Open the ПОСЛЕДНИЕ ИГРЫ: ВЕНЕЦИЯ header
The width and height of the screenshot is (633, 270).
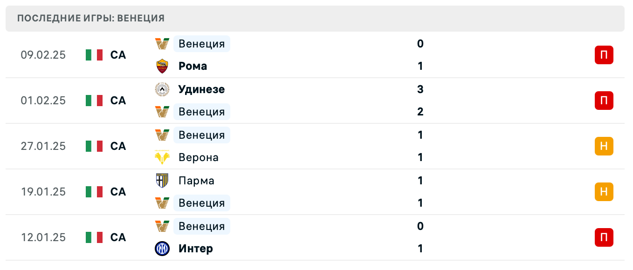[90, 18]
